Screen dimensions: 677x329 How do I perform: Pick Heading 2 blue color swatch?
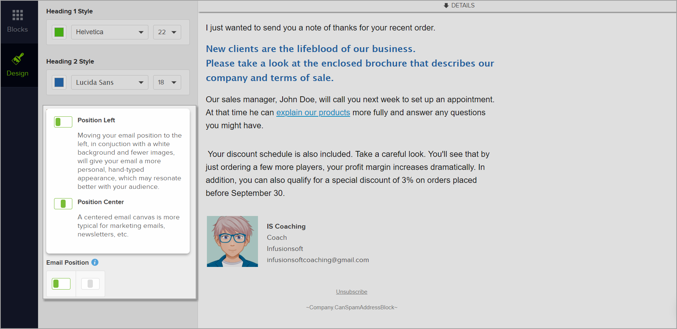coord(59,83)
